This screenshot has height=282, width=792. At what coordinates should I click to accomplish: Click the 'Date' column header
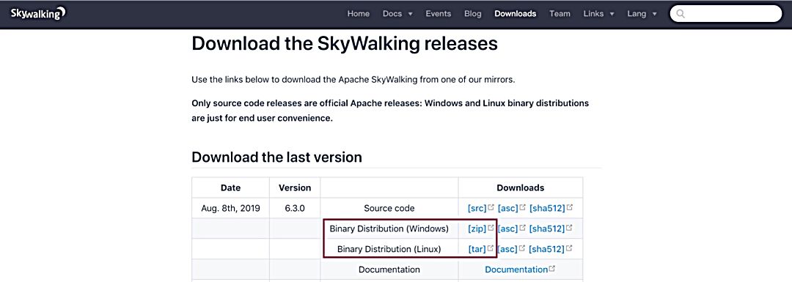click(x=230, y=188)
